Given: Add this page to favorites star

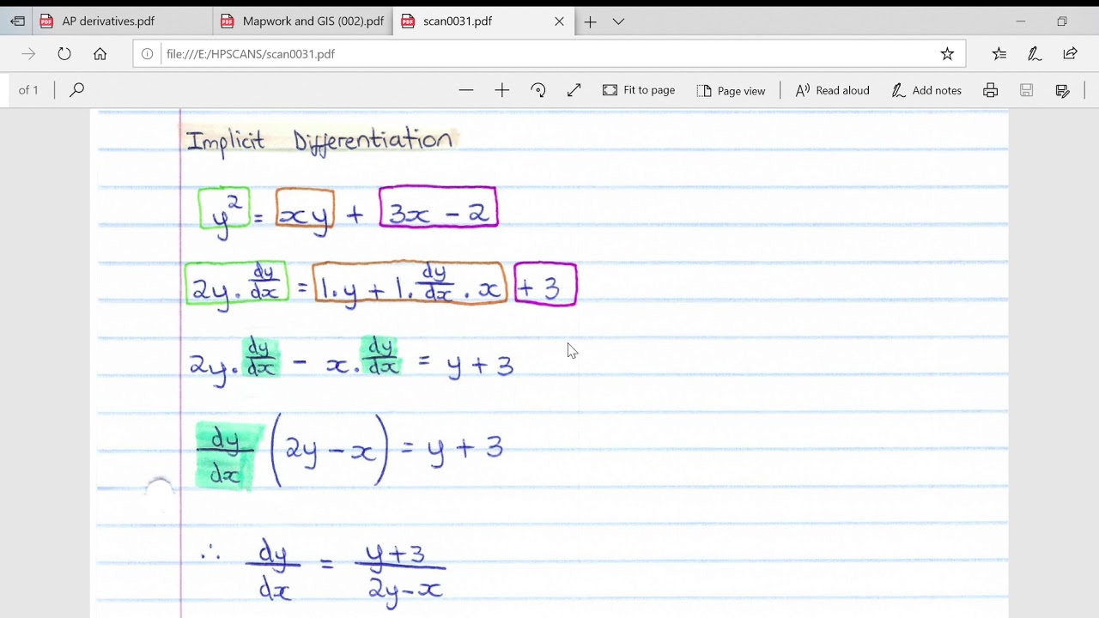Looking at the screenshot, I should [947, 54].
